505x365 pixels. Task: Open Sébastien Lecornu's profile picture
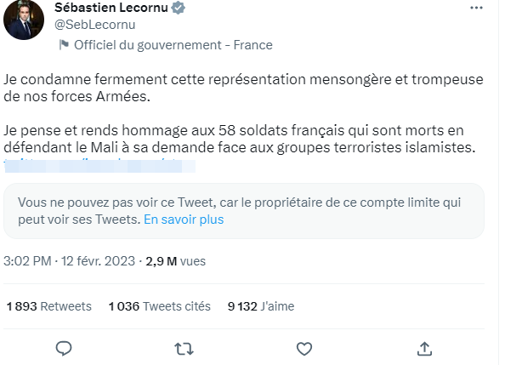click(24, 20)
